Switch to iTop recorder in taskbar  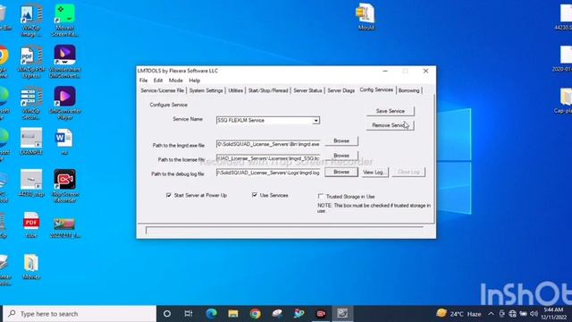click(x=321, y=314)
